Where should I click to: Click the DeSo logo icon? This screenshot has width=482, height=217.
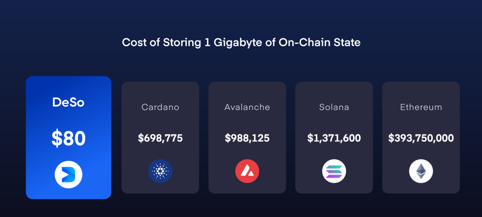pyautogui.click(x=68, y=175)
